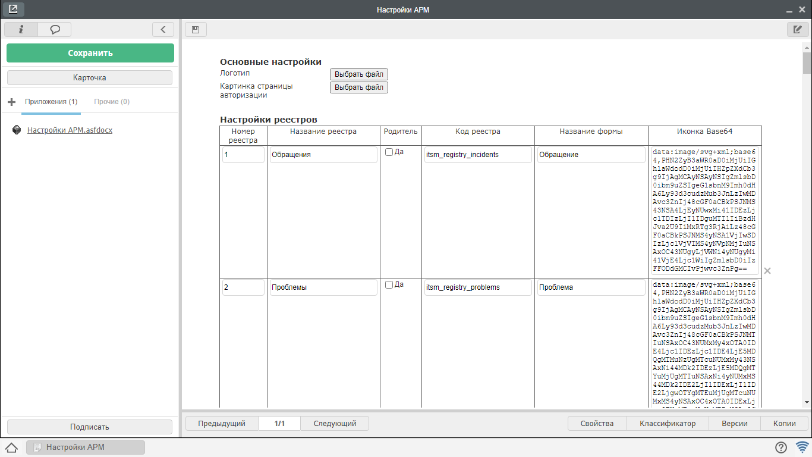Open the home icon in the bottom bar
The height and width of the screenshot is (457, 812).
(11, 447)
